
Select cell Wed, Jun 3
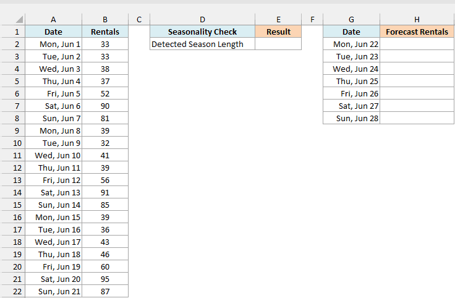[x=53, y=69]
